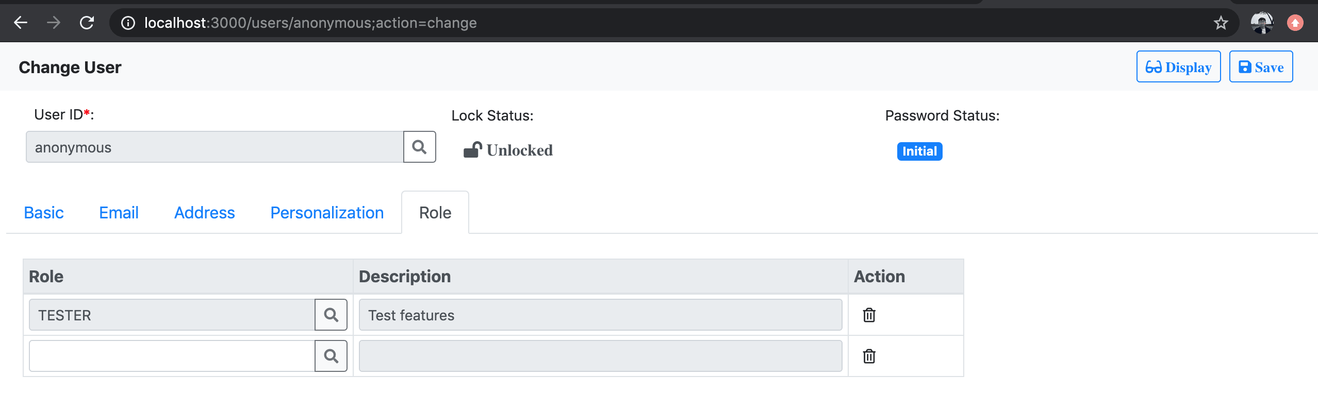Click the Display button
This screenshot has width=1318, height=410.
[1178, 67]
